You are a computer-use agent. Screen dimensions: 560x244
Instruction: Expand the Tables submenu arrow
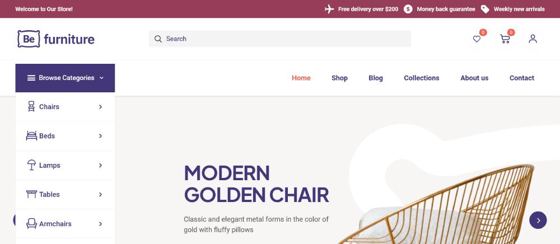tap(101, 195)
